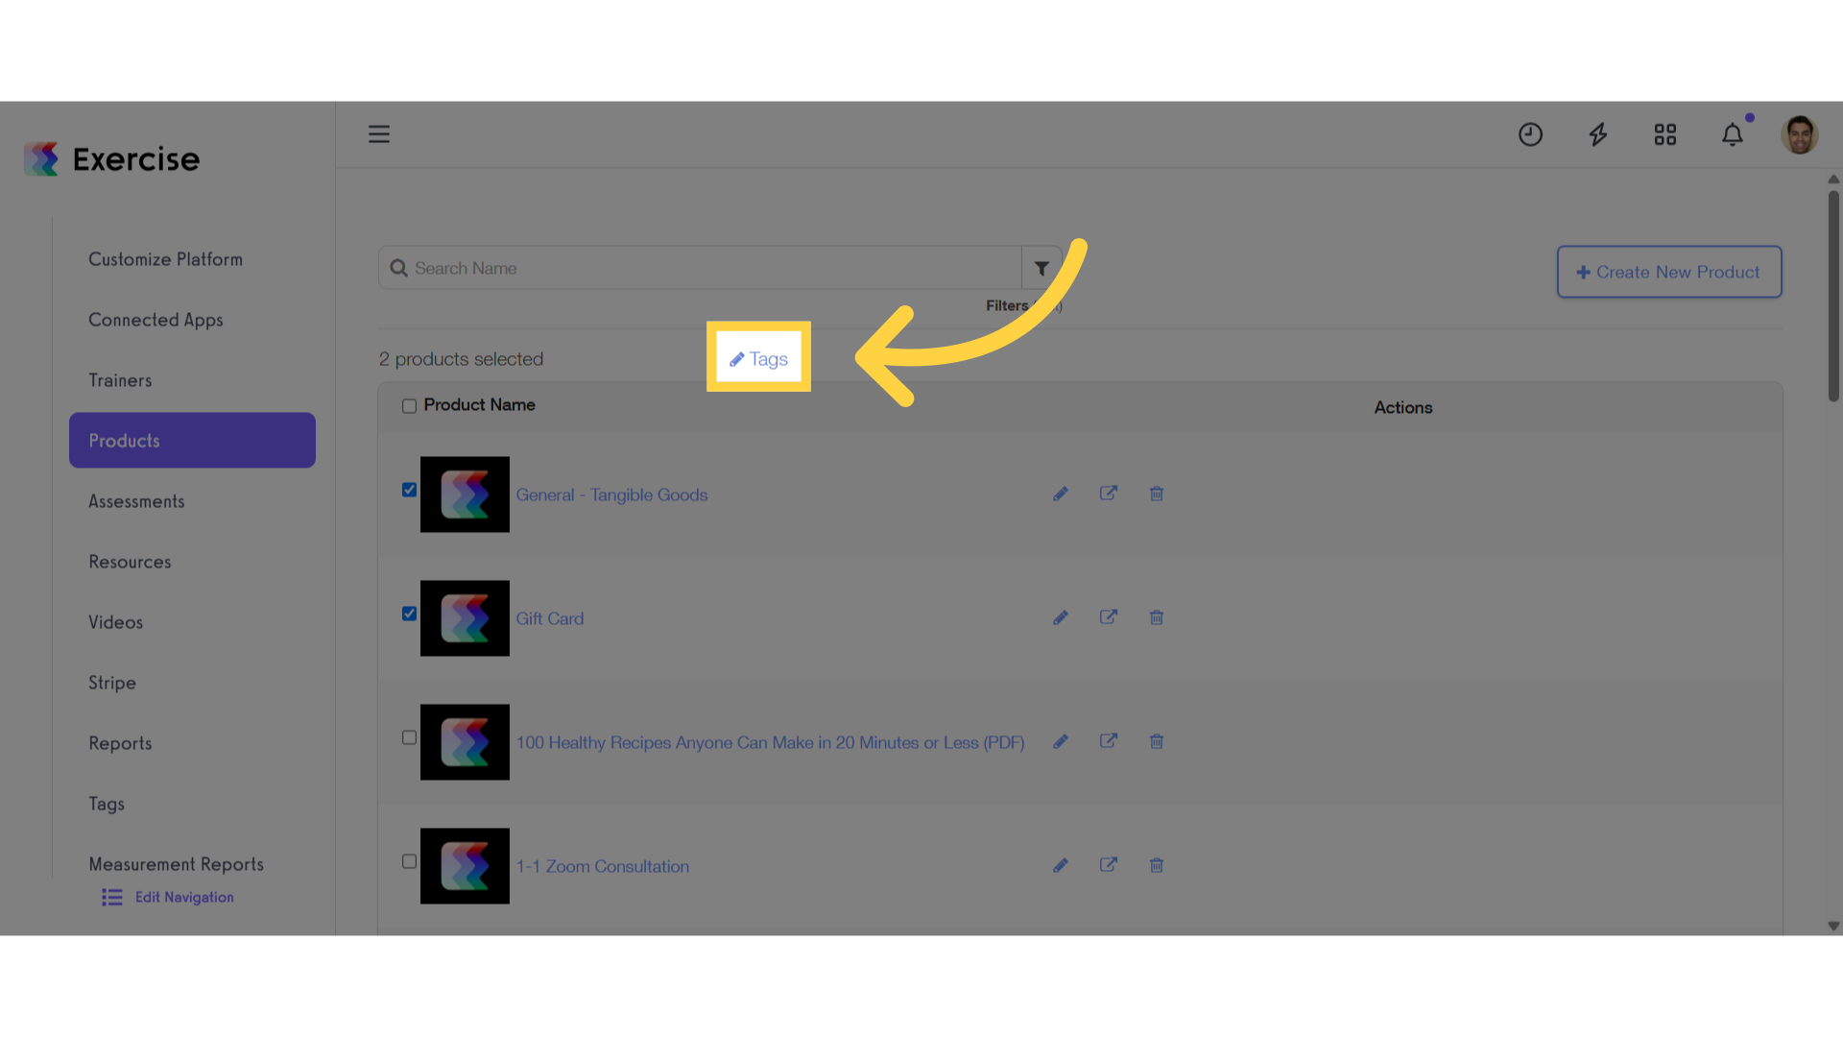The height and width of the screenshot is (1037, 1843).
Task: Click the vertical scrollbar thumb
Action: click(1833, 296)
